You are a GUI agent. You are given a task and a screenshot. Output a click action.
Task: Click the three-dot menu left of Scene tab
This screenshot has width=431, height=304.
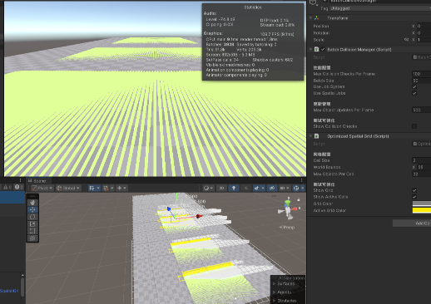click(x=20, y=180)
